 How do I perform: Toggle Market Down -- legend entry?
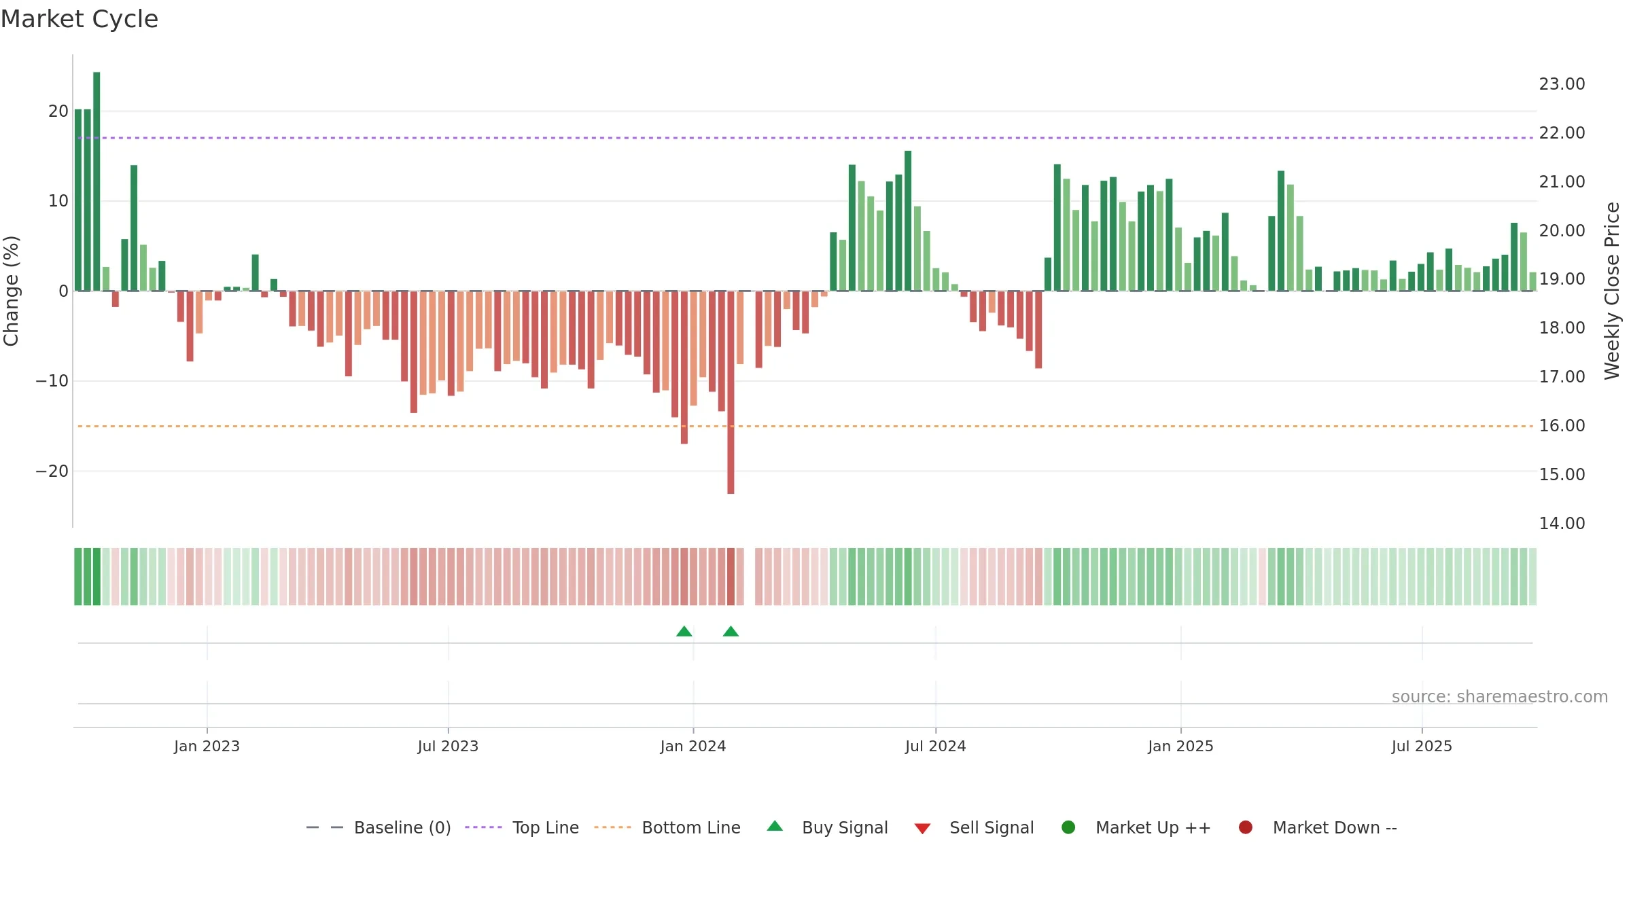tap(1317, 827)
